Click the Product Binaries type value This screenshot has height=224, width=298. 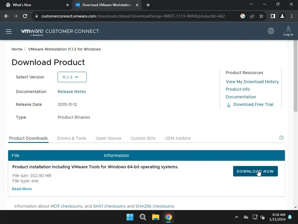tap(74, 117)
